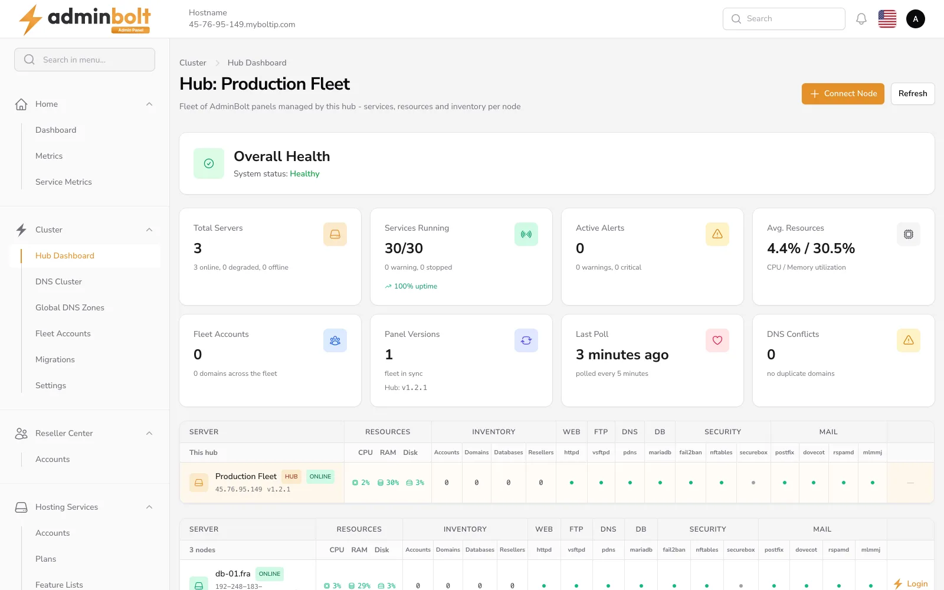
Task: Click the Overall Health checkmark icon
Action: tap(209, 163)
